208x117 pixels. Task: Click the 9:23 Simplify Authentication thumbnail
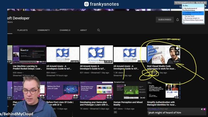click(163, 90)
